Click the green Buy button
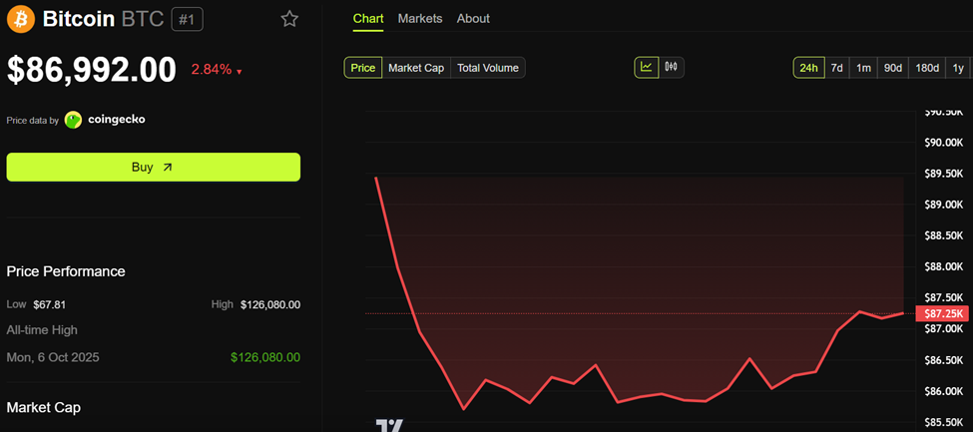Viewport: 973px width, 432px height. coord(154,167)
